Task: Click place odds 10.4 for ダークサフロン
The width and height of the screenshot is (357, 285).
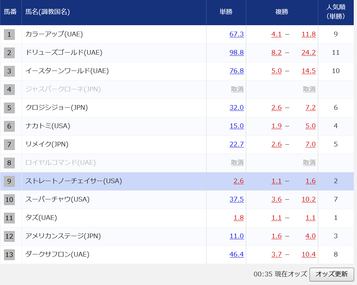Action: [x=308, y=255]
